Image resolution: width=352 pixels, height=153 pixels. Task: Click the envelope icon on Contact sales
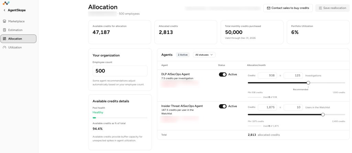point(268,8)
